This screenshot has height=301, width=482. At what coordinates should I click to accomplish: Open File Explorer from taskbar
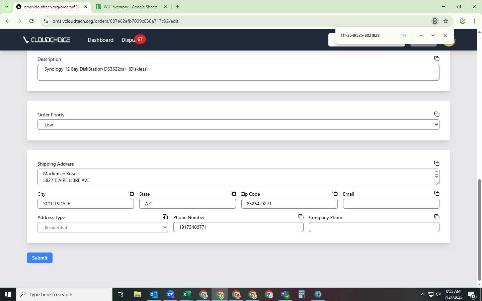tap(137, 294)
